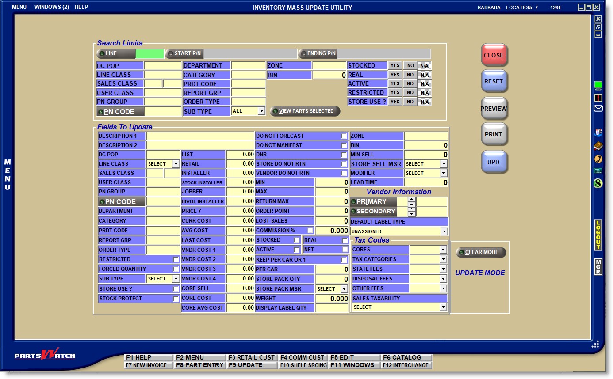Screen dimensions: 613x379
Task: Click the vertical LOGOUT icon
Action: 598,235
